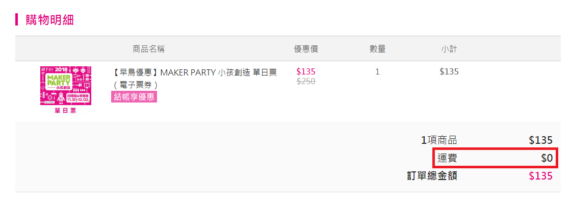571x203 pixels.
Task: Select the 優惠價 column header
Action: 306,49
